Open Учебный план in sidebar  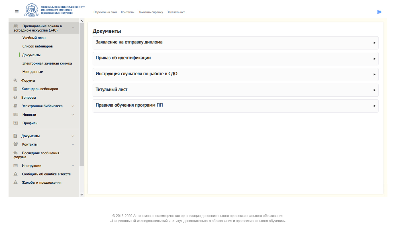point(34,38)
